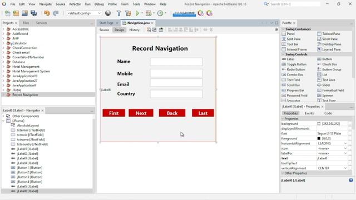
Task: Open the default config dropdown
Action: (84, 13)
